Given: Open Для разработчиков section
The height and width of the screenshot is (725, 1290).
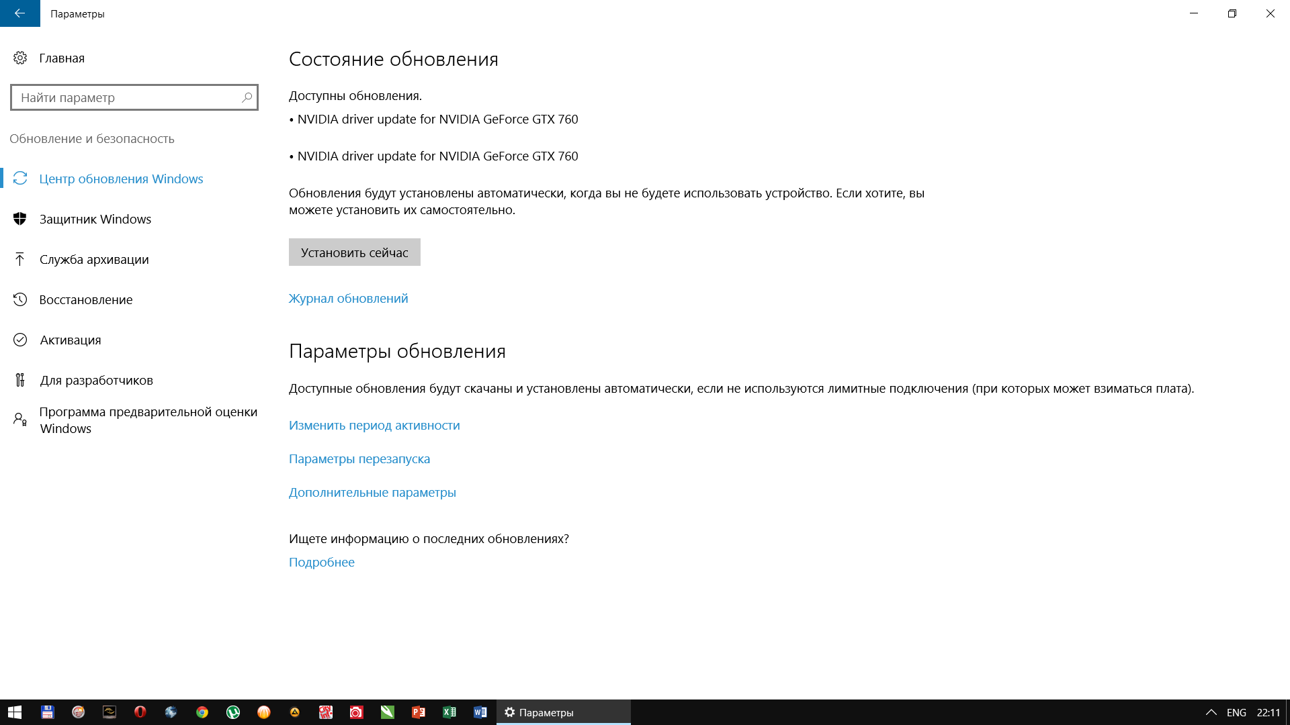Looking at the screenshot, I should tap(96, 381).
